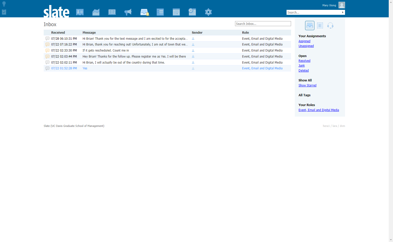The width and height of the screenshot is (393, 242).
Task: Click the message bubble icon for 07/22 07:16:22 PM
Action: [47, 44]
